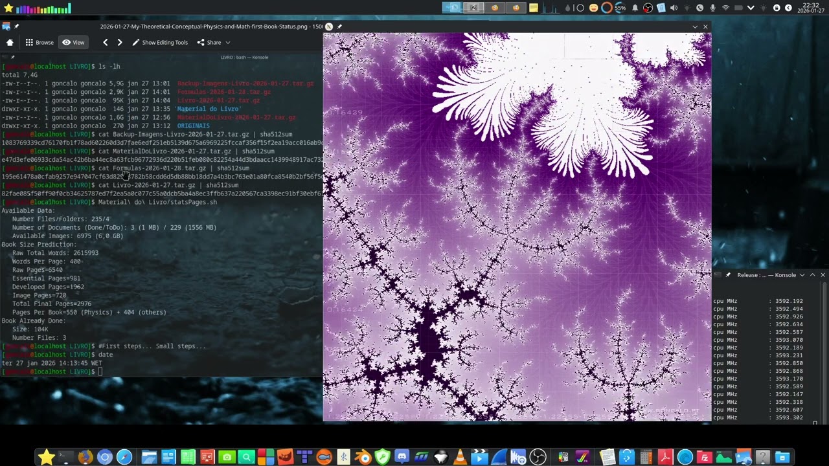Switch to View mode in Gwenview

pyautogui.click(x=73, y=43)
